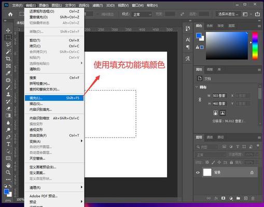Open the 样式 style dropdown
This screenshot has height=207, width=264.
(x=142, y=14)
